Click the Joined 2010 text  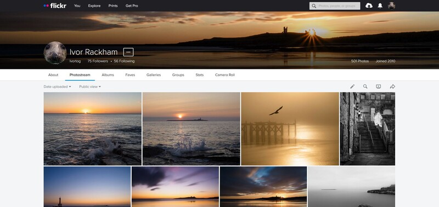point(385,61)
